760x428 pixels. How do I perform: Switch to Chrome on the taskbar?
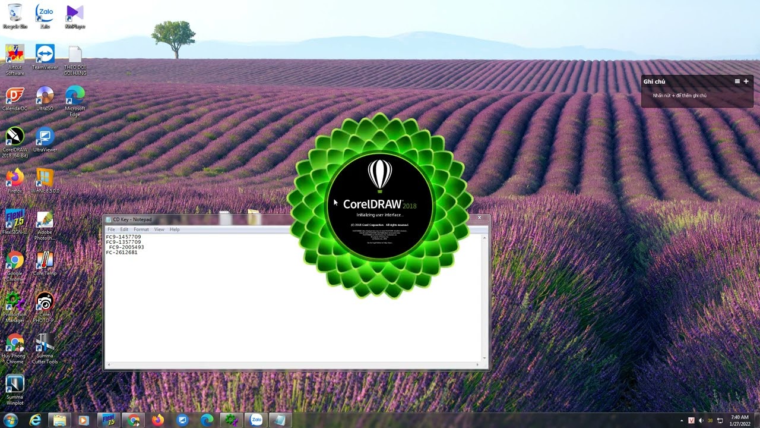[134, 420]
